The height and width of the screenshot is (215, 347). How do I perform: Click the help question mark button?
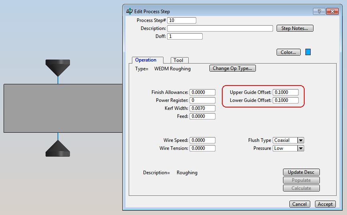(x=319, y=11)
